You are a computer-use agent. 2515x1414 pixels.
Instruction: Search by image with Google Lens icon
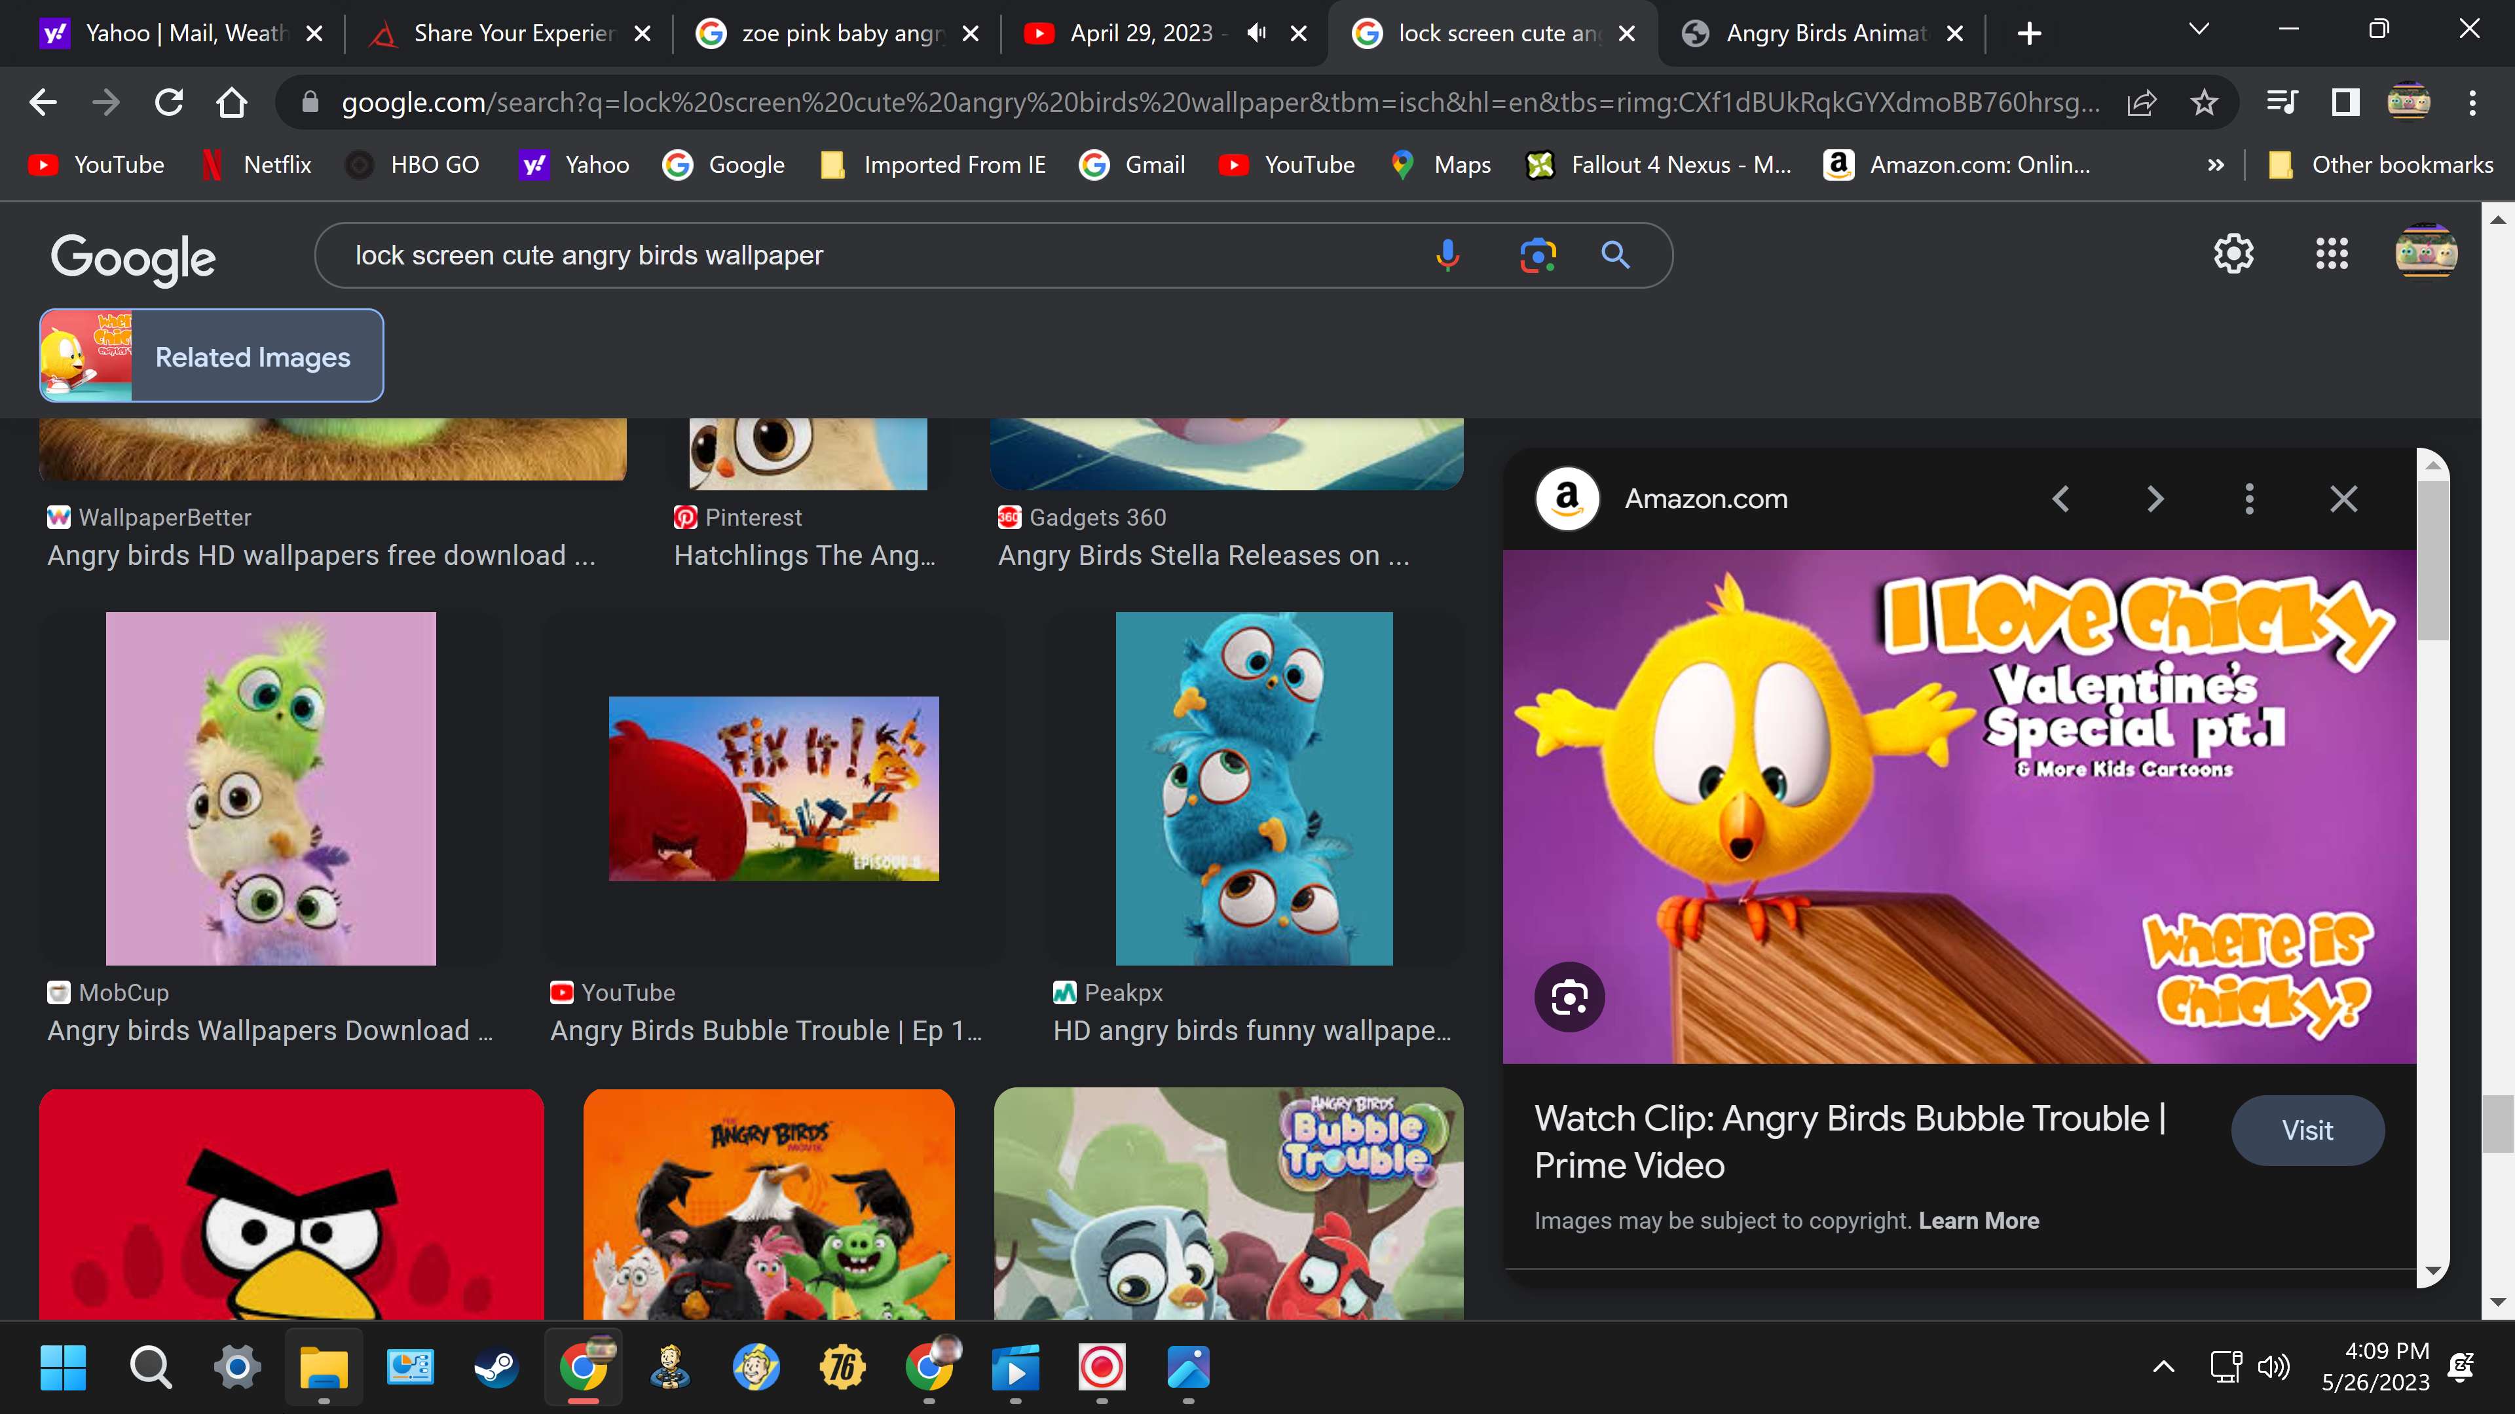coord(1538,256)
